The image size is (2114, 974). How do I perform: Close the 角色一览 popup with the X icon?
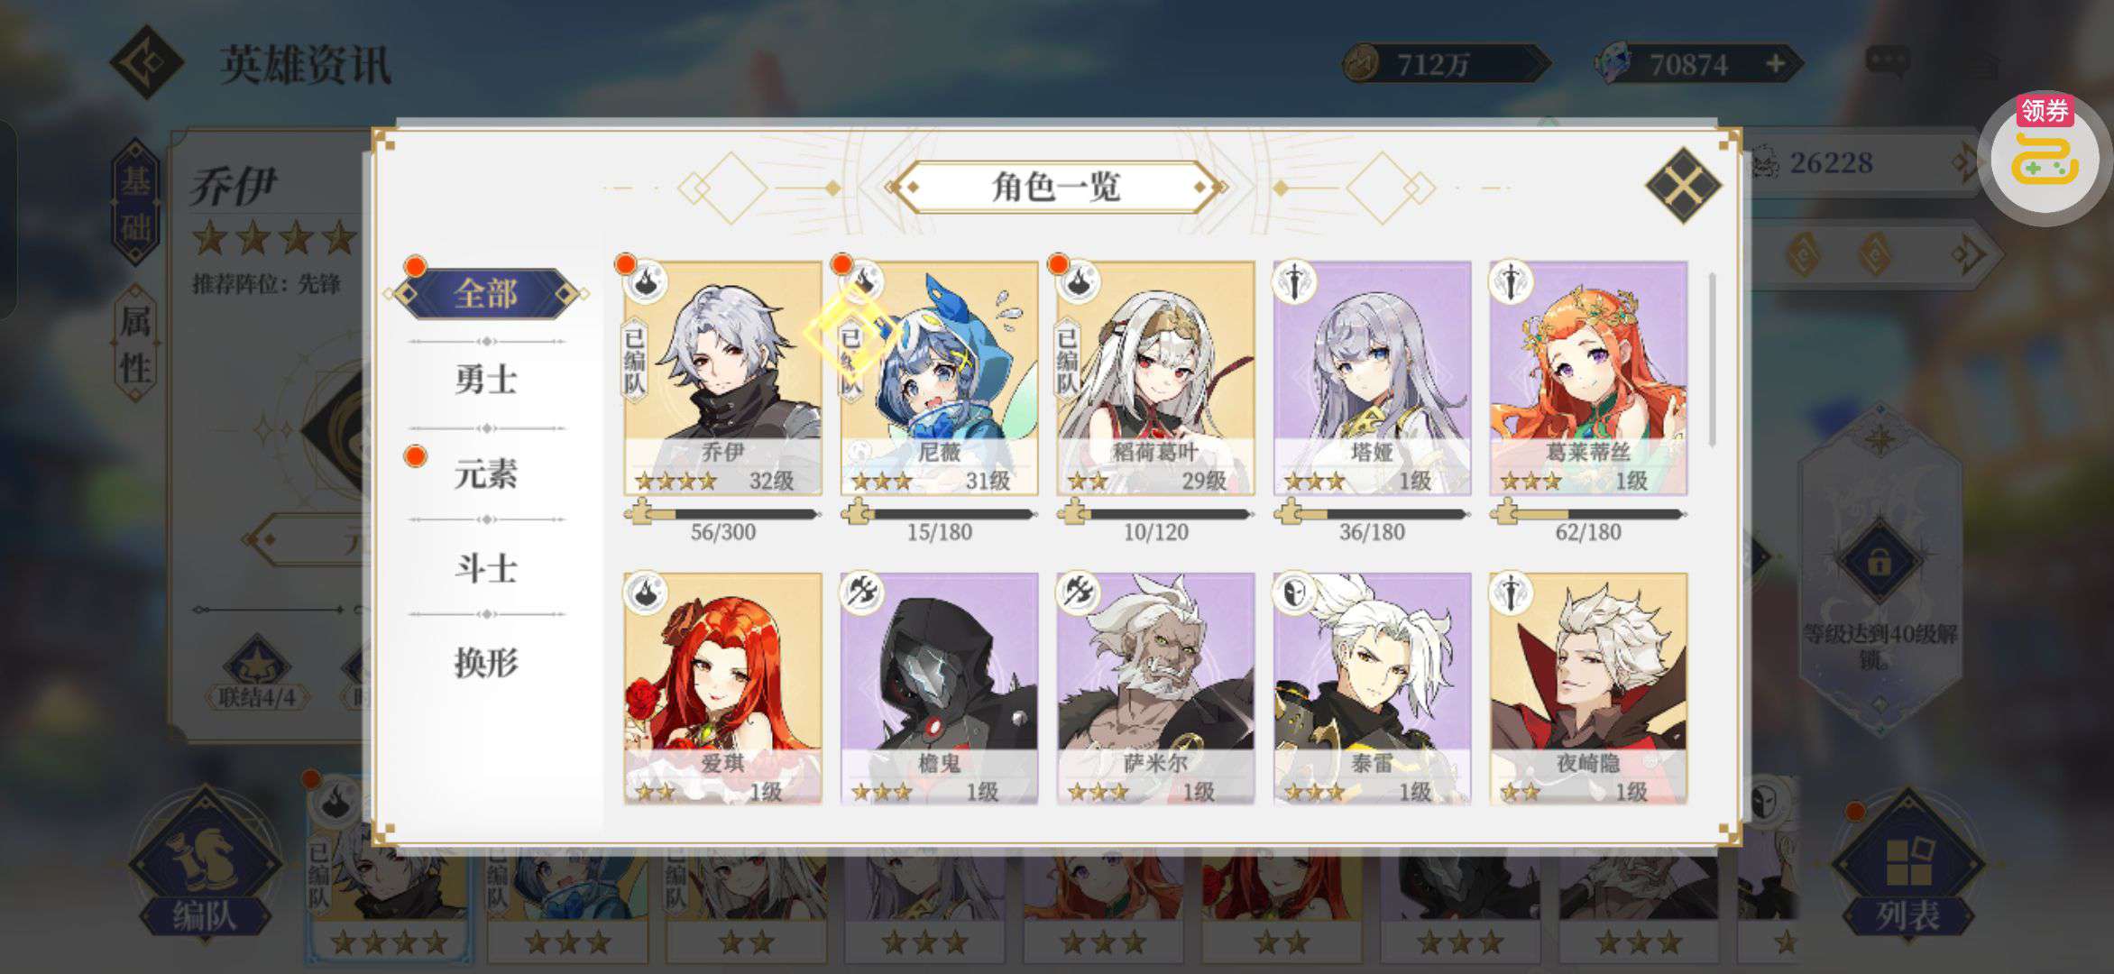[x=1682, y=186]
